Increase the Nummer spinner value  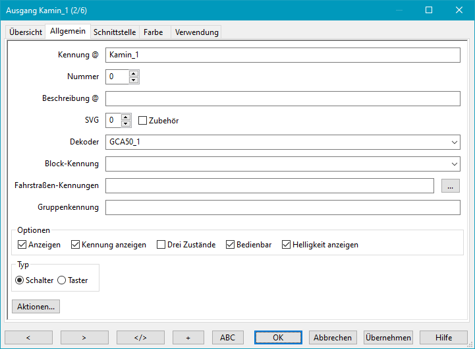point(134,73)
